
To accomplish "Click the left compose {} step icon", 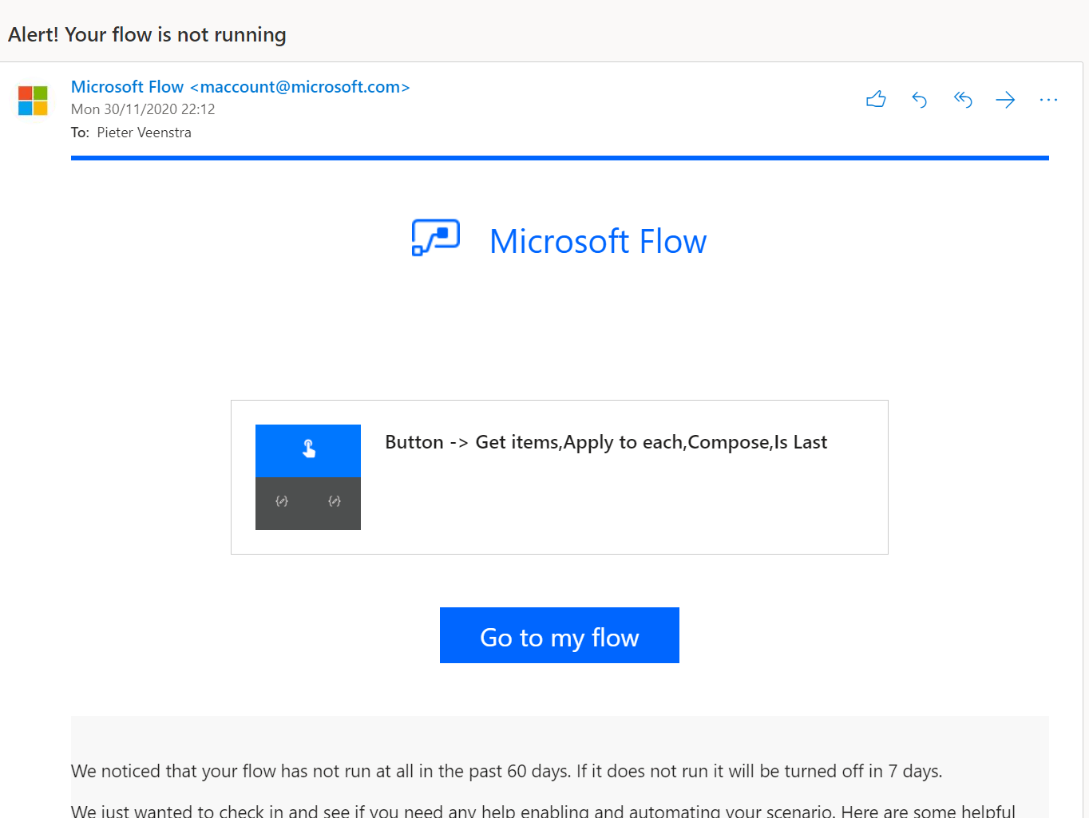I will [281, 502].
